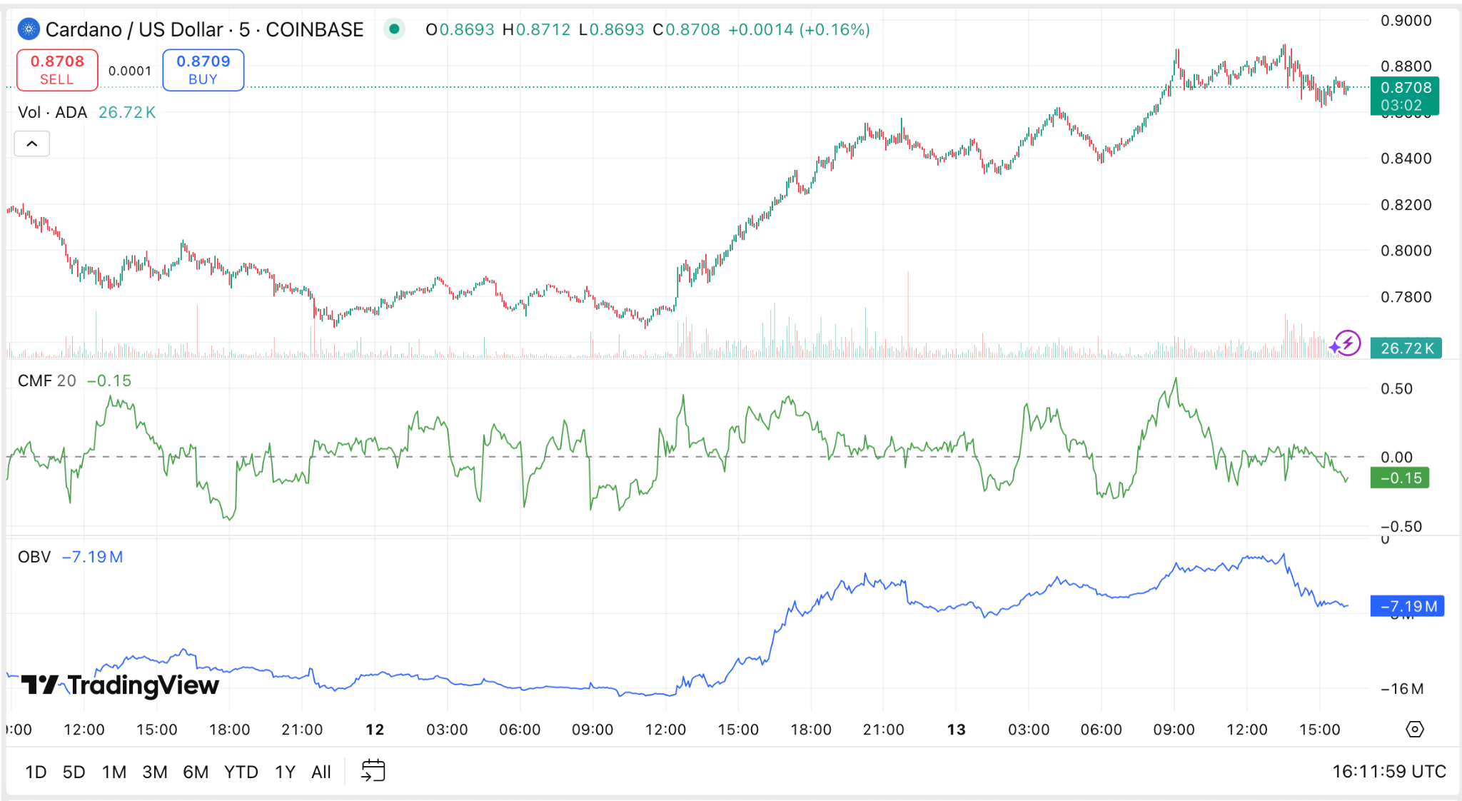Click the green market status dot
The width and height of the screenshot is (1462, 801).
point(394,29)
